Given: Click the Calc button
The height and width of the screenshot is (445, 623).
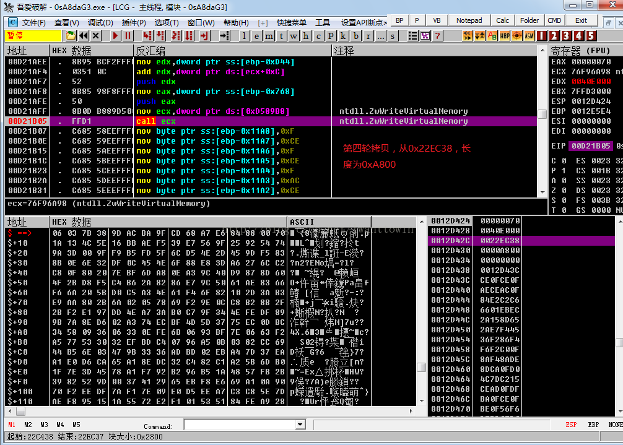Looking at the screenshot, I should pos(503,20).
